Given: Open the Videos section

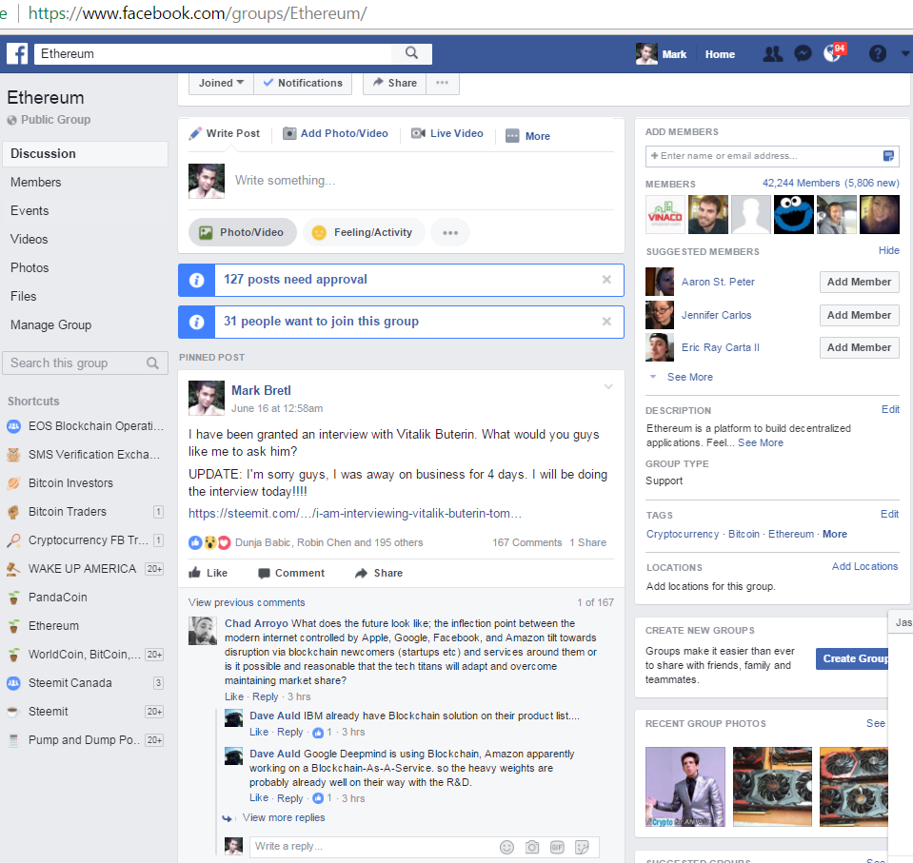Looking at the screenshot, I should pyautogui.click(x=86, y=239).
